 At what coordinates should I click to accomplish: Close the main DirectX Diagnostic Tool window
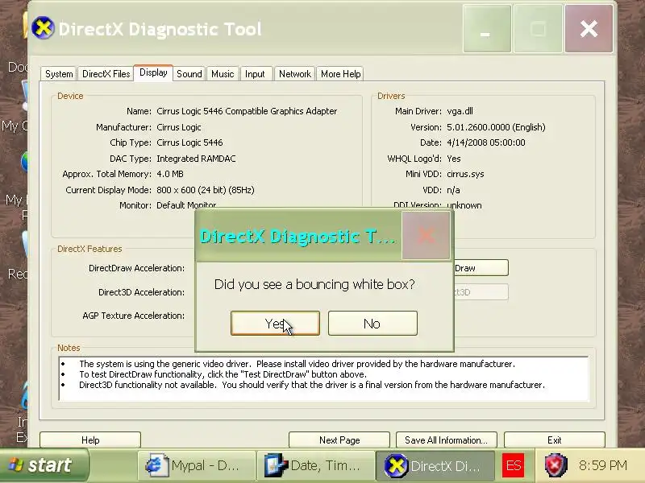589,29
